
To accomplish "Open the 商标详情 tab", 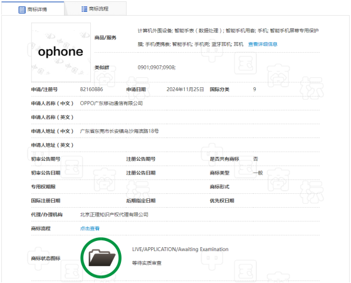I will [x=33, y=9].
